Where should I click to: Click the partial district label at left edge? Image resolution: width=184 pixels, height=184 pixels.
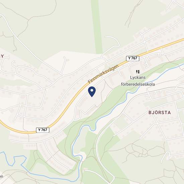[2, 56]
